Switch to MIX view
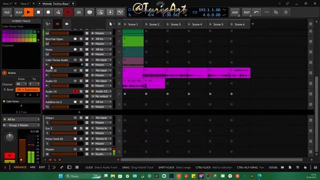Screen dimensions: 320x180 coord(32,167)
